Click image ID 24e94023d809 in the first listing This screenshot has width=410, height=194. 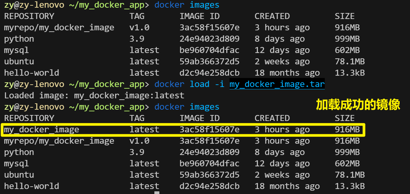coord(210,39)
